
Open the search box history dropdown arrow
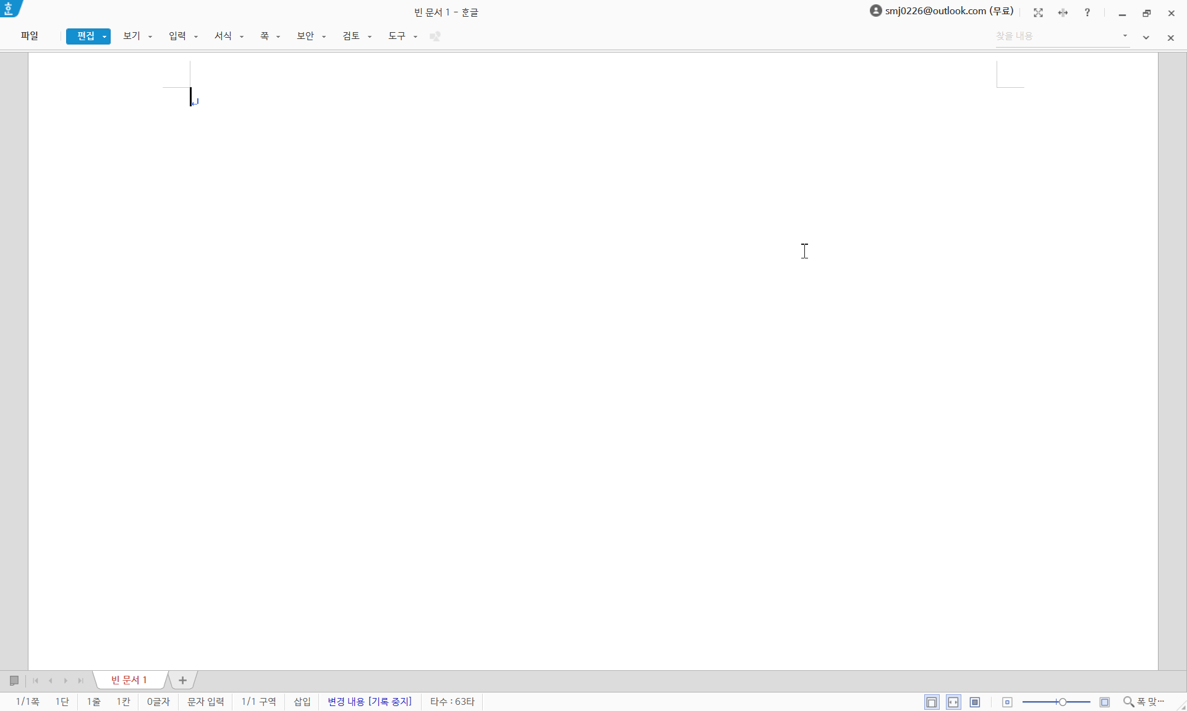tap(1125, 36)
